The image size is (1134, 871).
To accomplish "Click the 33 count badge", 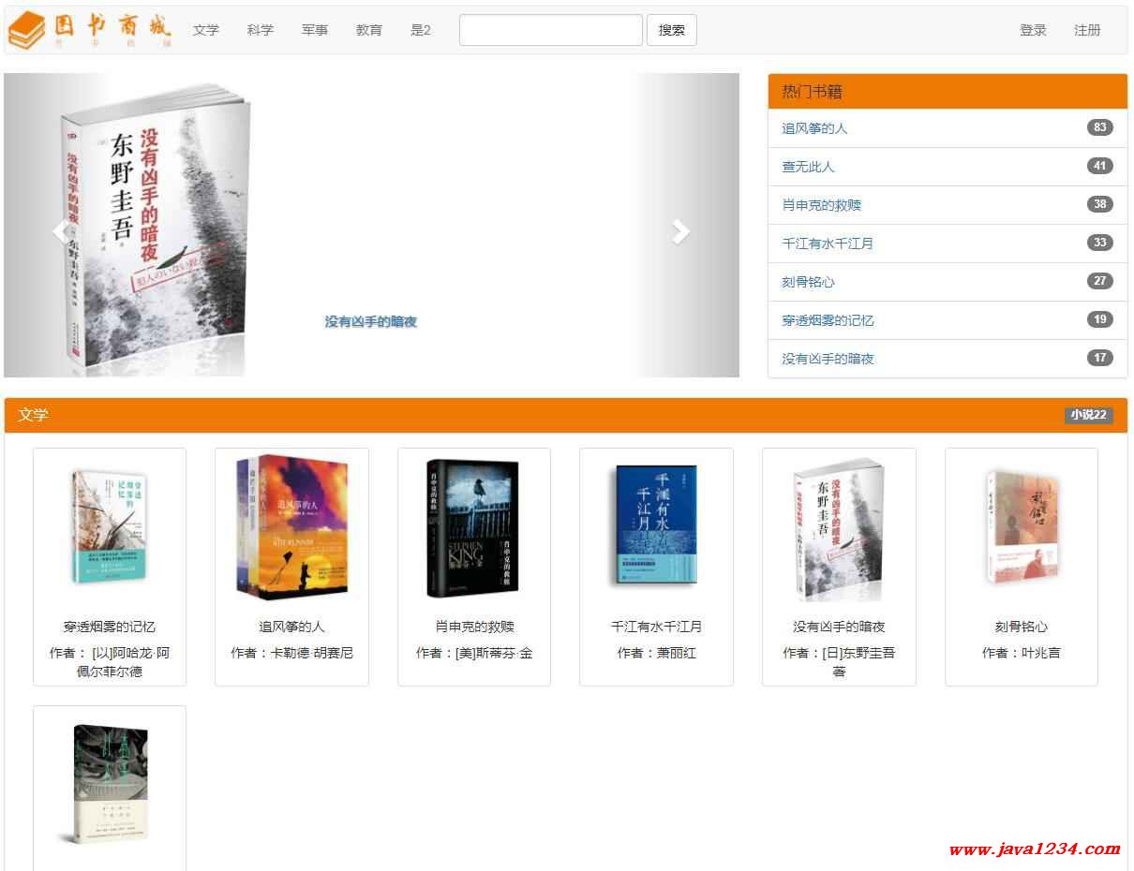I will pyautogui.click(x=1100, y=243).
